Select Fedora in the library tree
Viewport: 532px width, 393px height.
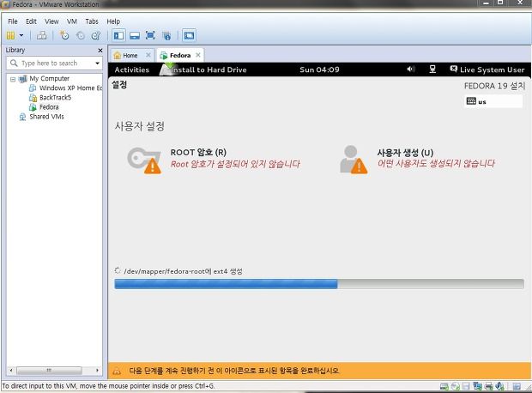pos(49,107)
